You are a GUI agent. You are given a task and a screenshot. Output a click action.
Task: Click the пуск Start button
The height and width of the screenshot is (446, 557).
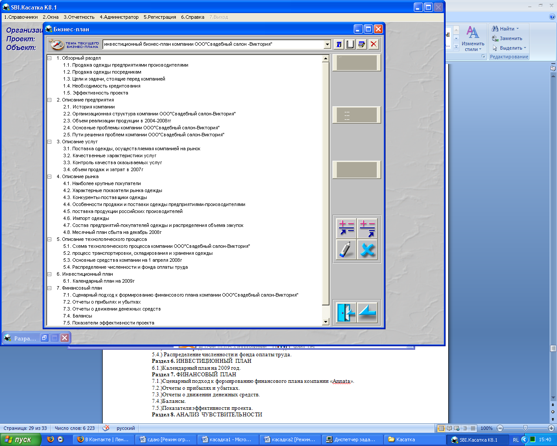coord(21,440)
